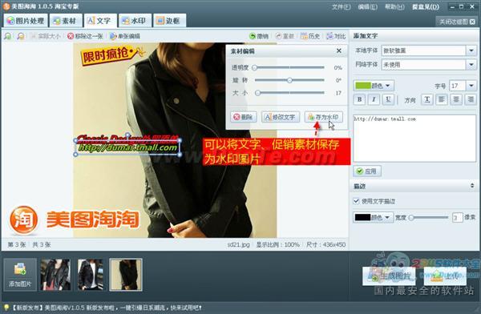The height and width of the screenshot is (314, 481).
Task: Click the undo (撤销) toolbar icon
Action: tap(259, 36)
